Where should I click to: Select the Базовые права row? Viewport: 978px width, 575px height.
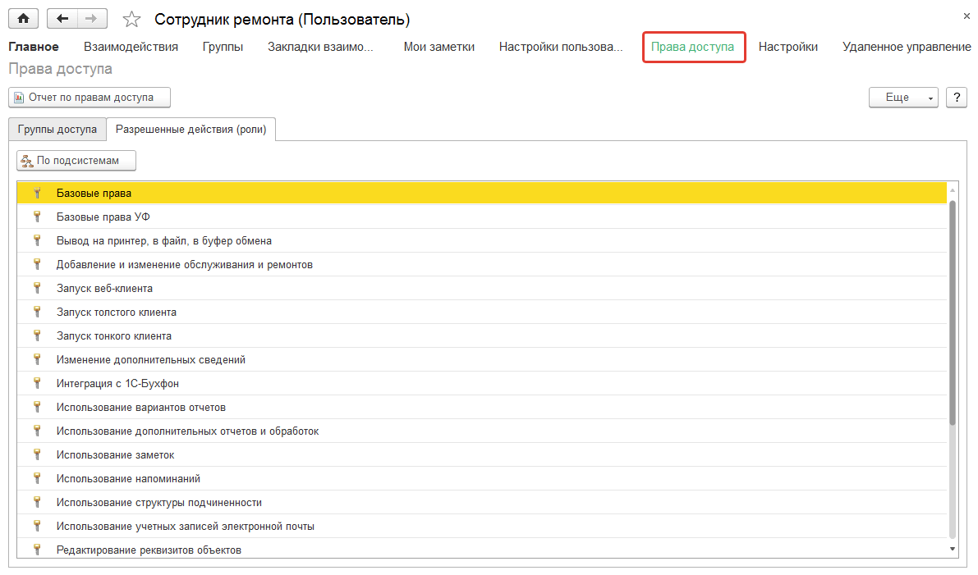[x=481, y=193]
